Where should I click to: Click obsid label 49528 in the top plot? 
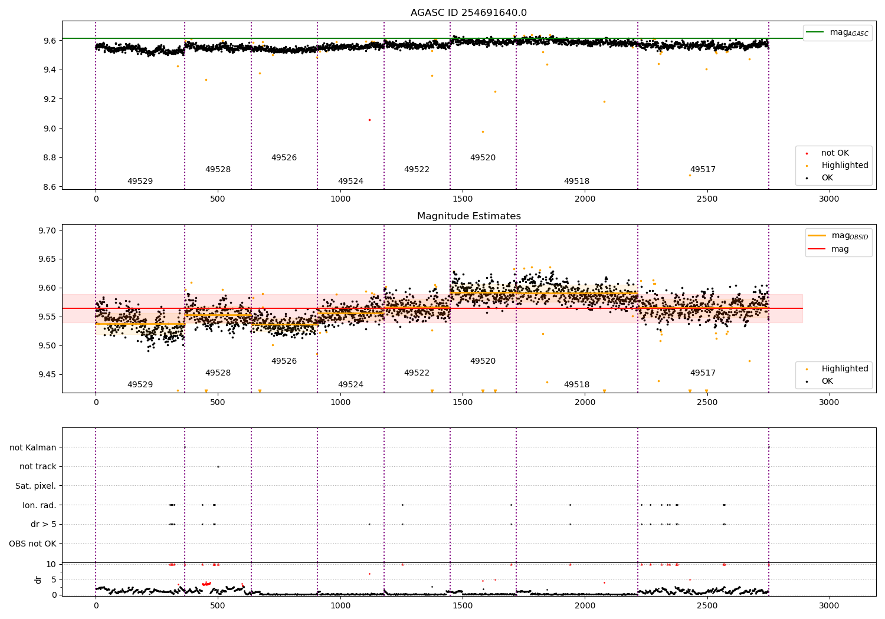218,169
